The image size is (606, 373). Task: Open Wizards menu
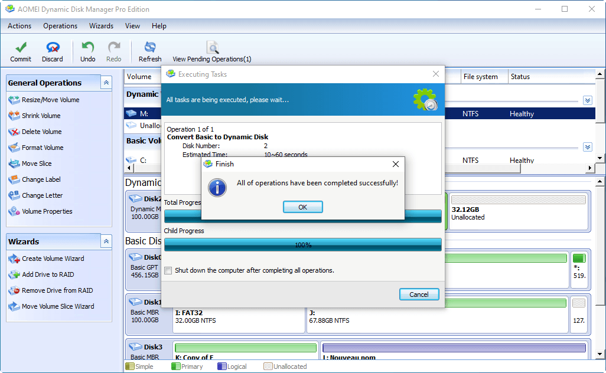pos(101,26)
